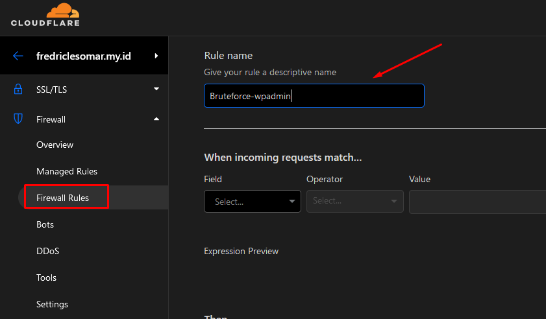Click the Firewall shield icon
The image size is (546, 319).
(x=18, y=119)
